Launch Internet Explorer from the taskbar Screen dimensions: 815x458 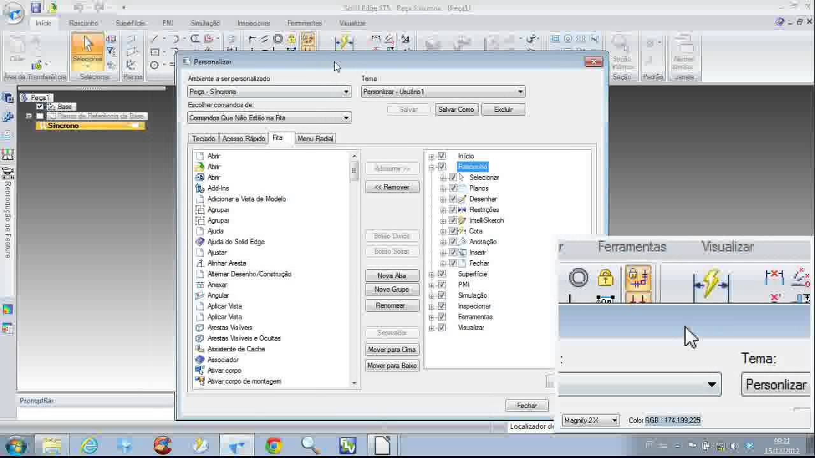coord(89,445)
